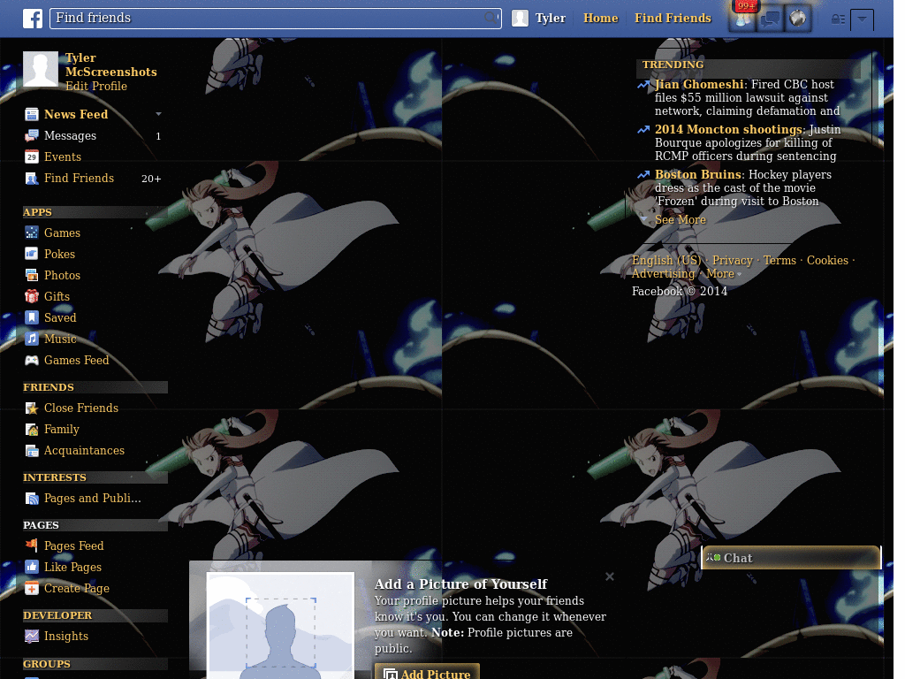Click the profile picture placeholder thumbnail
The height and width of the screenshot is (679, 905).
coord(280,625)
